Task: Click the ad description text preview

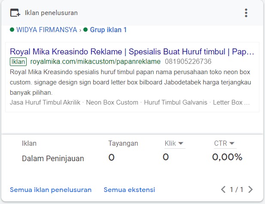Action: click(131, 82)
